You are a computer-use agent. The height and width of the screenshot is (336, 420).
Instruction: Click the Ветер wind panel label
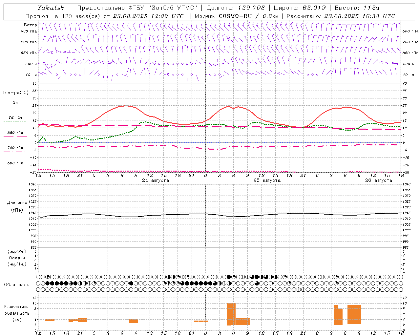31,25
